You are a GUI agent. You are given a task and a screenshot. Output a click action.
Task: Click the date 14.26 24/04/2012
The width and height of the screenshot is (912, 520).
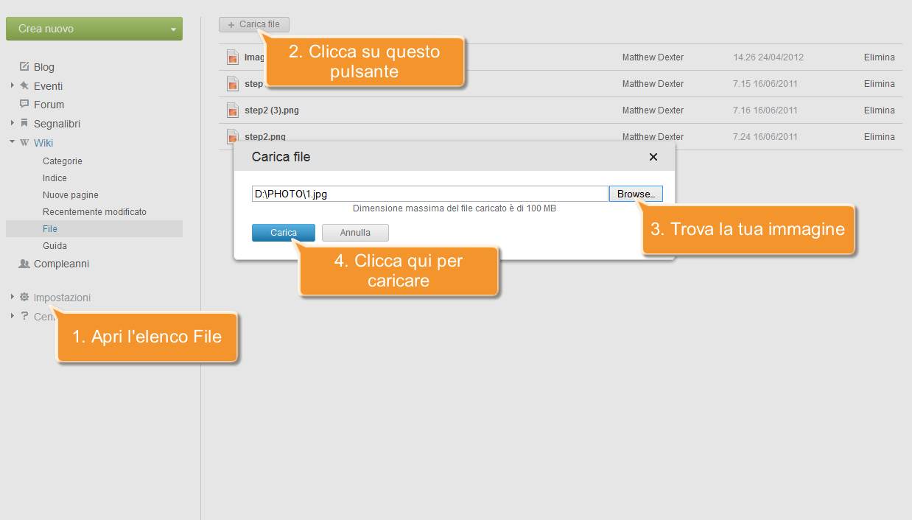[x=768, y=57]
